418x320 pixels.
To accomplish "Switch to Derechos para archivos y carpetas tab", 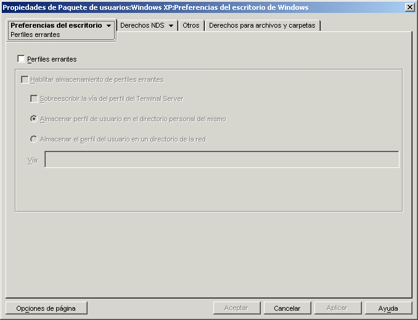I will 262,25.
